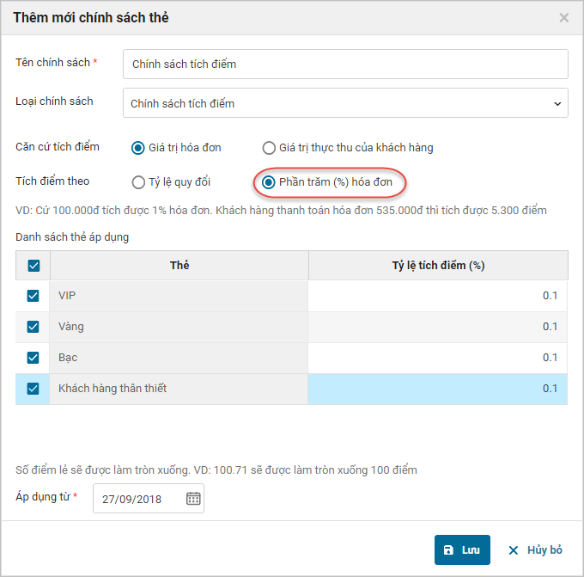Select Giá trị thực thu của khách hàng
584x577 pixels.
coord(269,148)
